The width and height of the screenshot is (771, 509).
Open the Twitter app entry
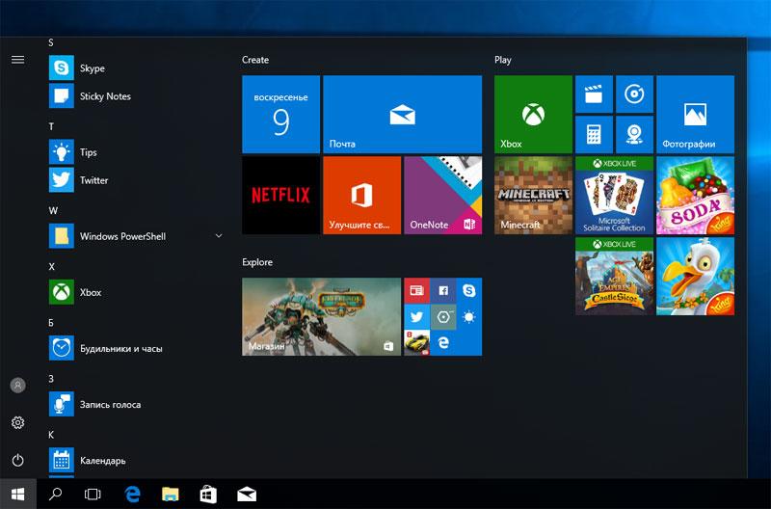click(93, 180)
